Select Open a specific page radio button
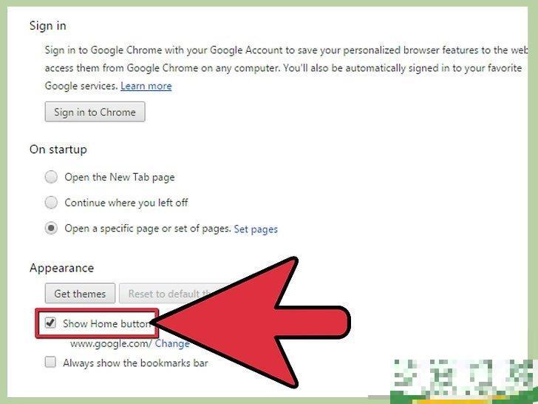Image resolution: width=538 pixels, height=404 pixels. [x=51, y=228]
